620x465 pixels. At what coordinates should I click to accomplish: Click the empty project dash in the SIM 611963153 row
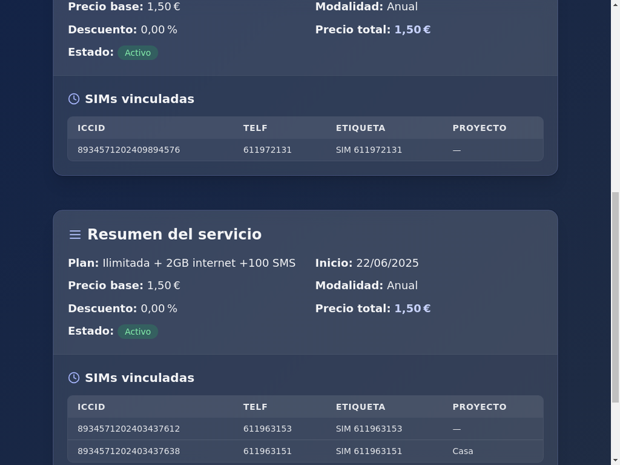pos(457,429)
